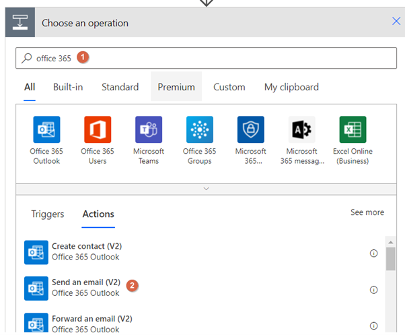
Task: Click the Office 365 Users label text
Action: [x=98, y=156]
